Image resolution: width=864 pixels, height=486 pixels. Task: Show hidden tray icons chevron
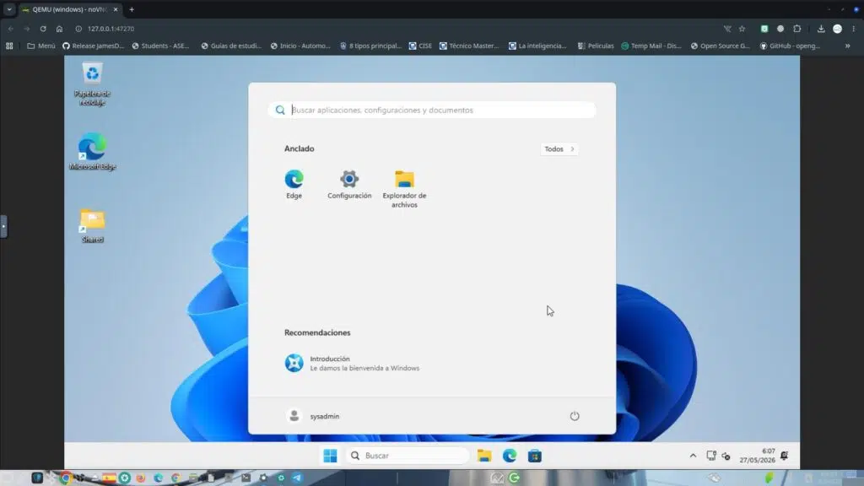[x=693, y=456]
